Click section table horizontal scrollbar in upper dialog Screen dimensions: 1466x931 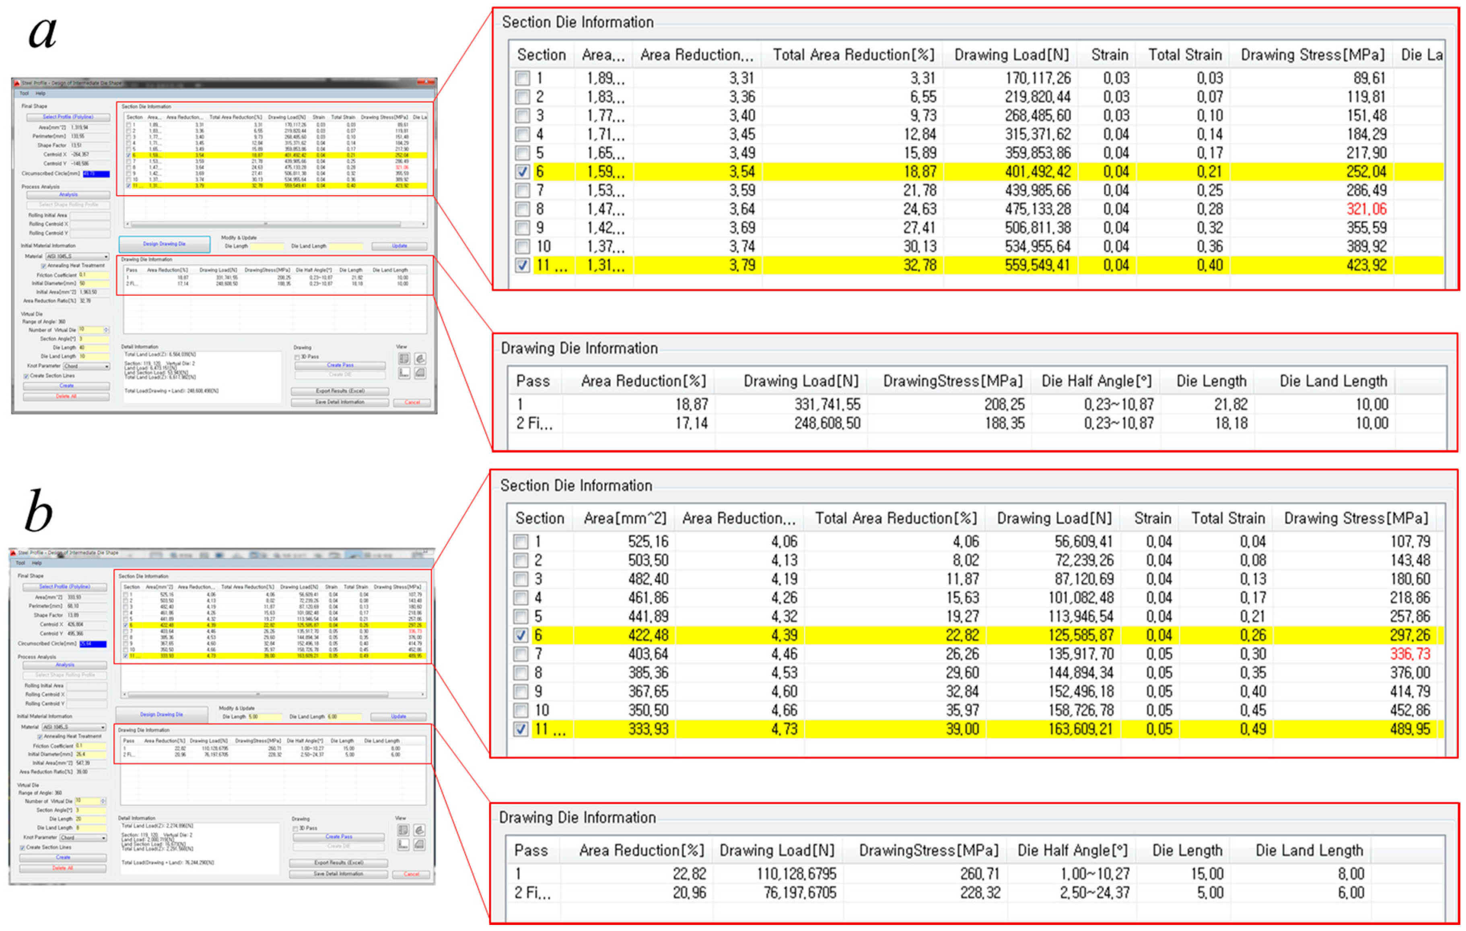click(x=266, y=224)
